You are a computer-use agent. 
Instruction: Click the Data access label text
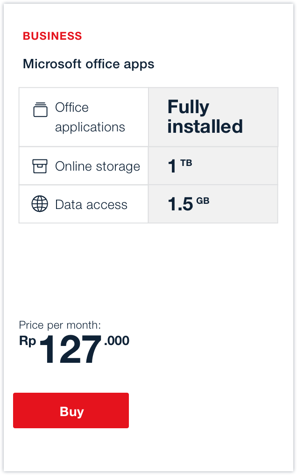(x=91, y=205)
